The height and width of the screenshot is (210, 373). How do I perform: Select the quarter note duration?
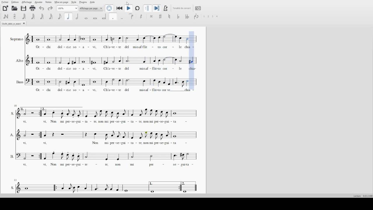coord(68,17)
